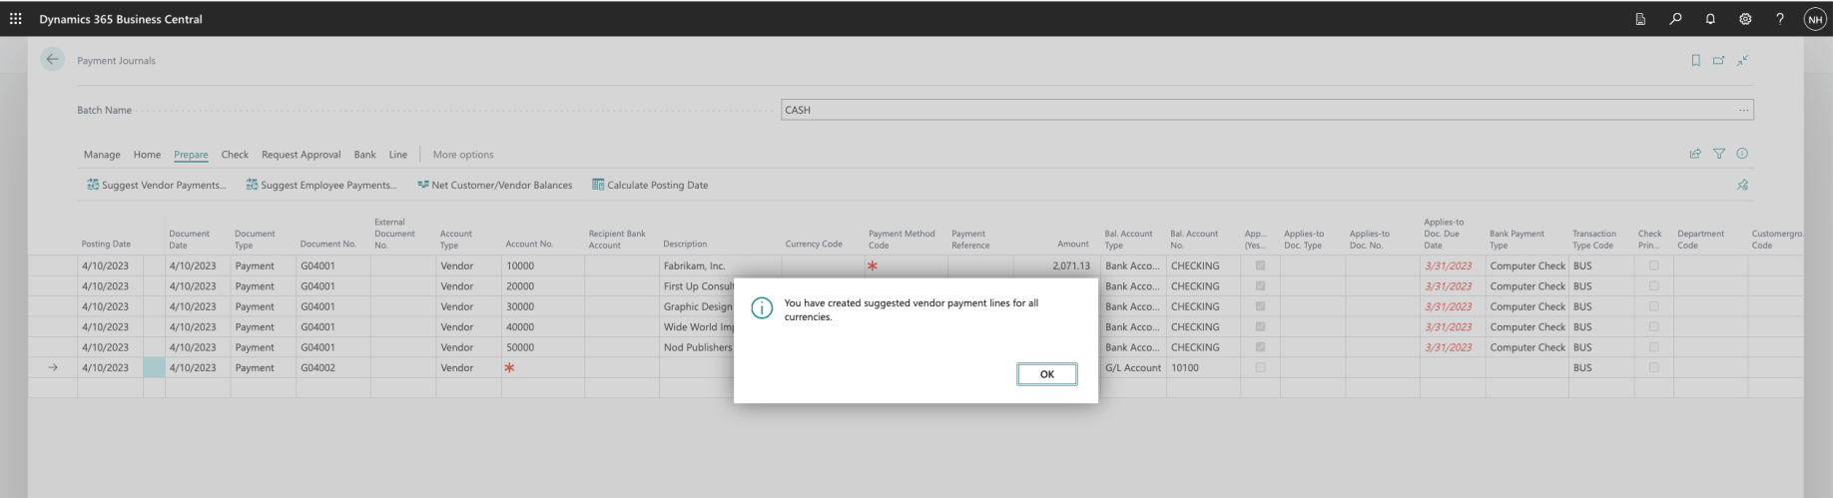Click the search magnifier icon in top bar
This screenshot has width=1833, height=498.
click(x=1675, y=19)
